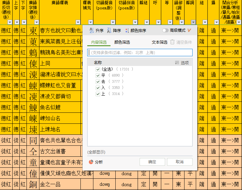The width and height of the screenshot is (242, 190).
Task: Open filter dropdown for 廣韻釋義 column
Action: pos(78,22)
